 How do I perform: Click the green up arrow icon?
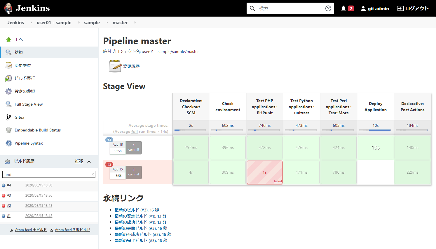[9, 40]
